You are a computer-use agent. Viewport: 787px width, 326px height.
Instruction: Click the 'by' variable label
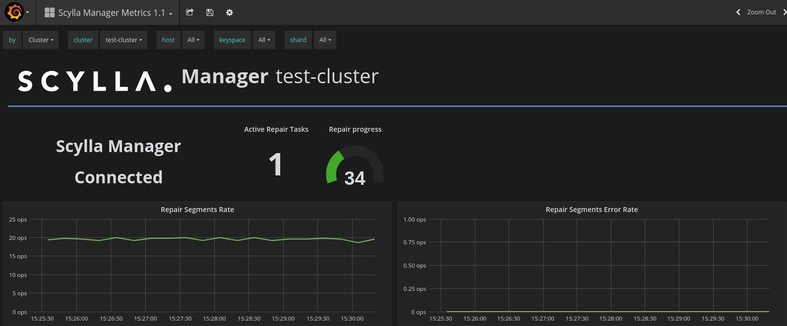point(12,40)
